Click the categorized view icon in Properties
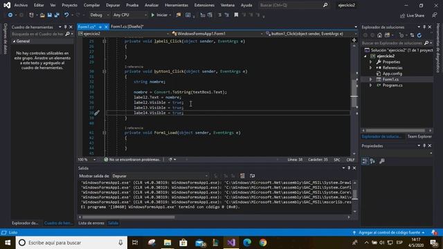443x249 pixels. 365,161
